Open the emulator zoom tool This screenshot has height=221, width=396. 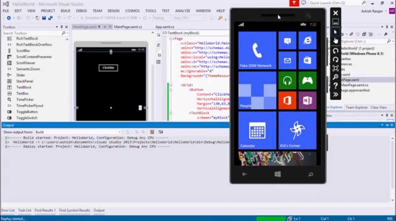(x=335, y=77)
